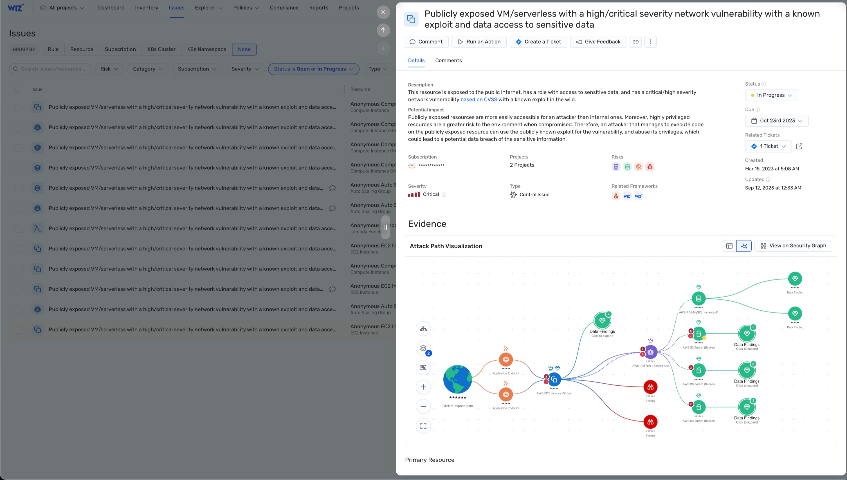Open the Status is Open or In Progress filter
Viewport: 847px width, 480px height.
coord(314,69)
